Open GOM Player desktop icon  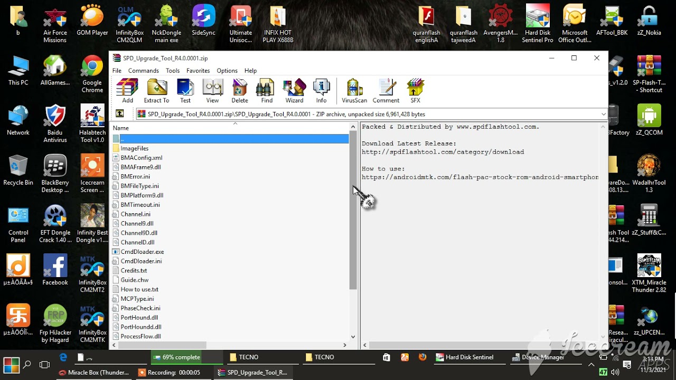tap(92, 21)
